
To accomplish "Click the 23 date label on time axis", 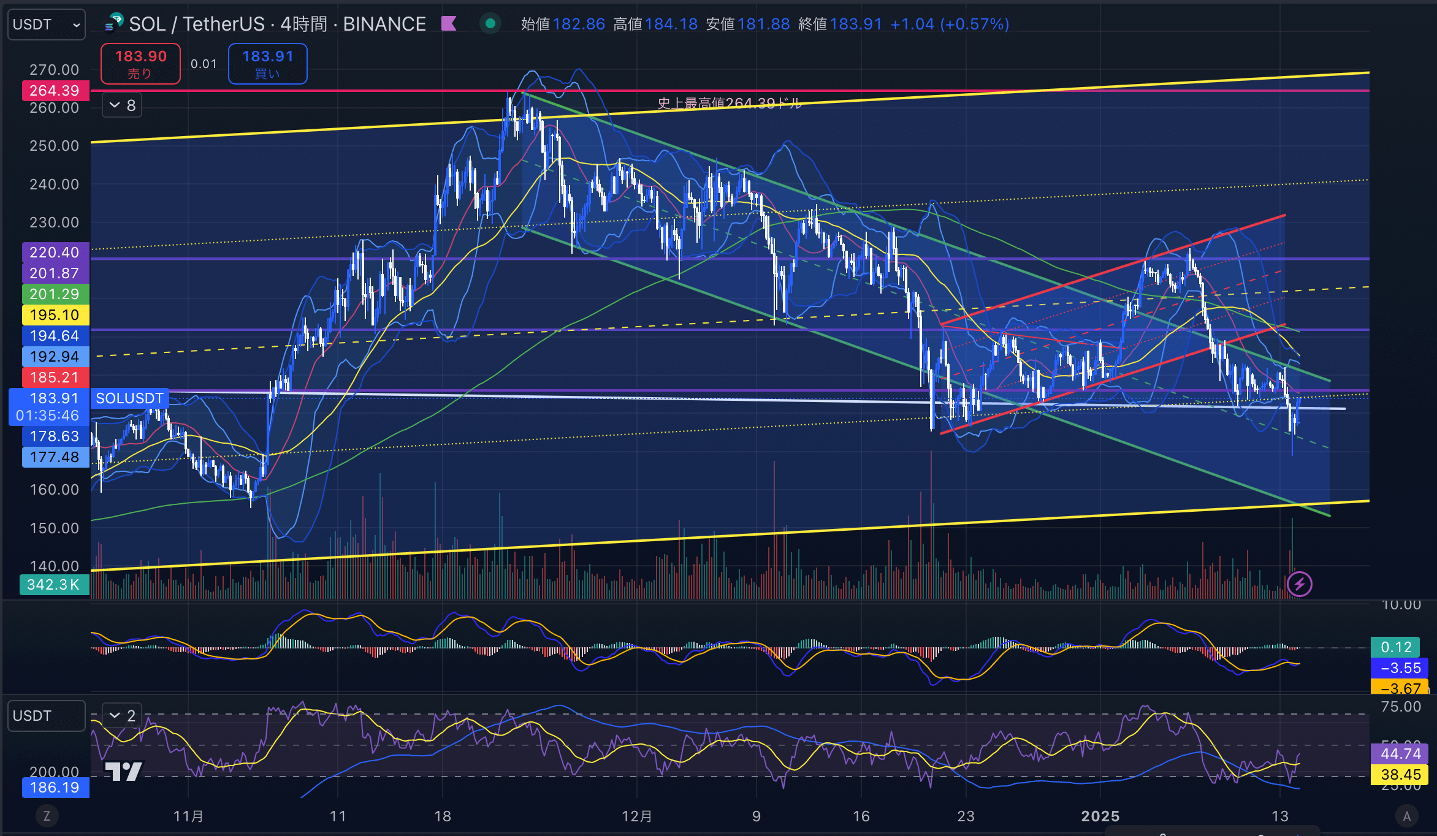I will 966,816.
